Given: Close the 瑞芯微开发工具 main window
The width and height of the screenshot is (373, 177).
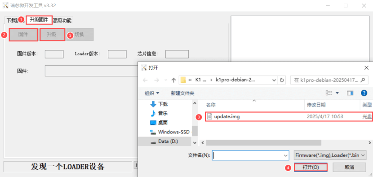Looking at the screenshot, I should coord(364,5).
